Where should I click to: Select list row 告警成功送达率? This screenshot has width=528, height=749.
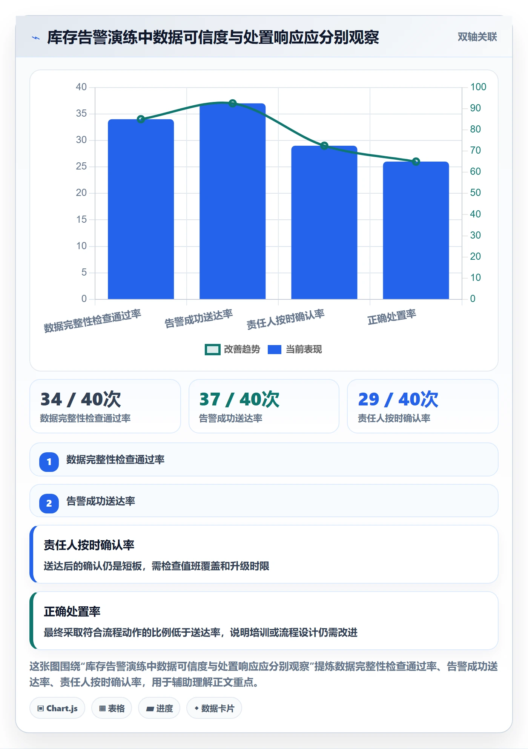point(264,501)
